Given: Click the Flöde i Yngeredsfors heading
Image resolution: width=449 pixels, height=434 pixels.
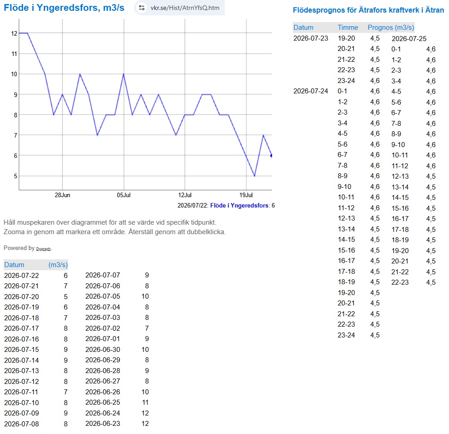Looking at the screenshot, I should [x=64, y=8].
